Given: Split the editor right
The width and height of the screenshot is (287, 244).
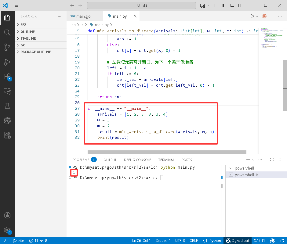Looking at the screenshot, I should (272, 16).
